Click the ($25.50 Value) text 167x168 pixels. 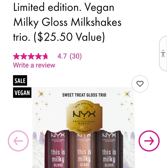pyautogui.click(x=69, y=37)
